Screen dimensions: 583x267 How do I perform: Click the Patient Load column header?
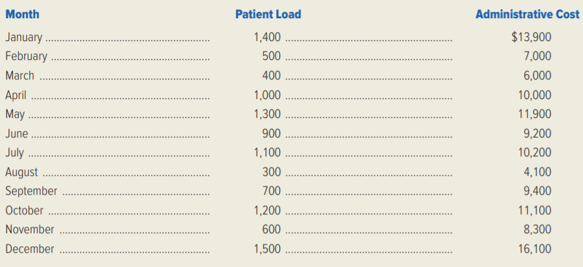pyautogui.click(x=268, y=14)
